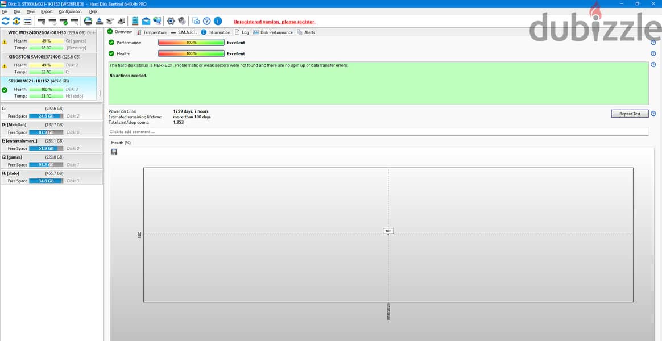Viewport: 662px width, 341px height.
Task: Open the File menu
Action: (x=5, y=11)
